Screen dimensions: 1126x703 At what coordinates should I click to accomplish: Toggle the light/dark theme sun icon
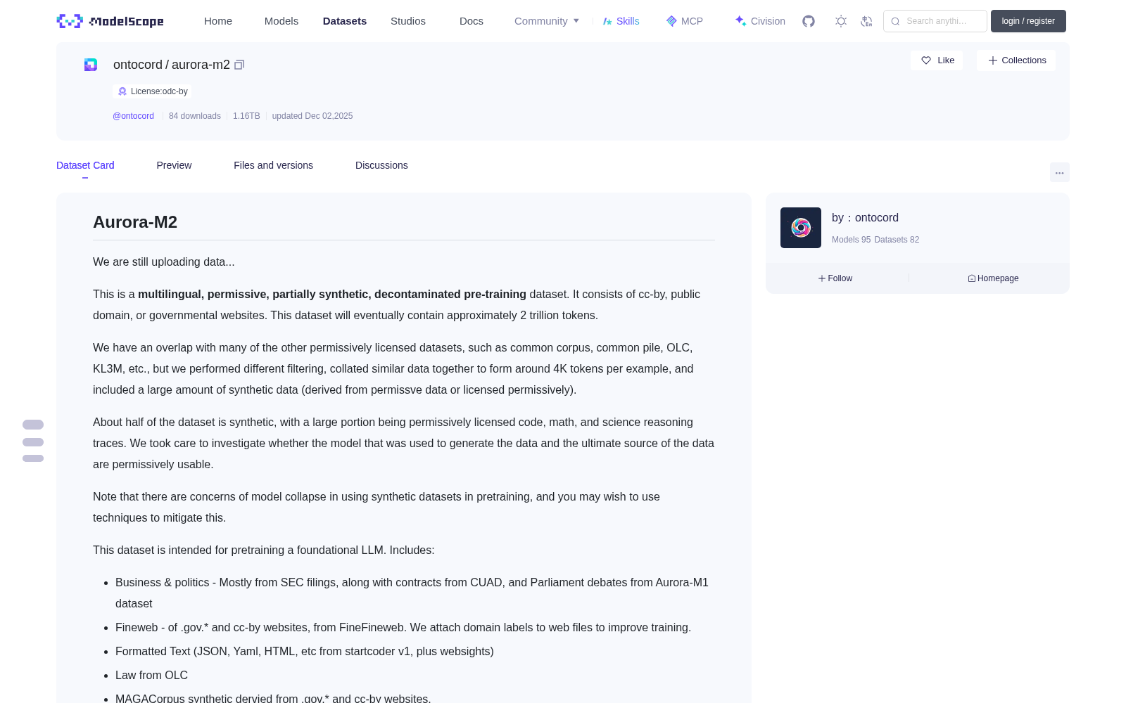click(841, 21)
